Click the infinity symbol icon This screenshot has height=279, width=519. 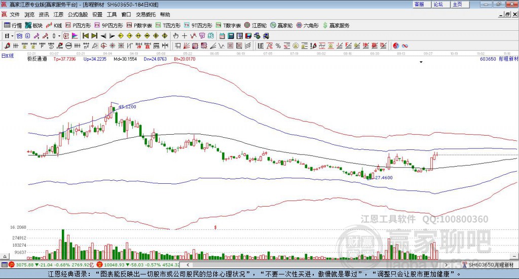(405, 46)
